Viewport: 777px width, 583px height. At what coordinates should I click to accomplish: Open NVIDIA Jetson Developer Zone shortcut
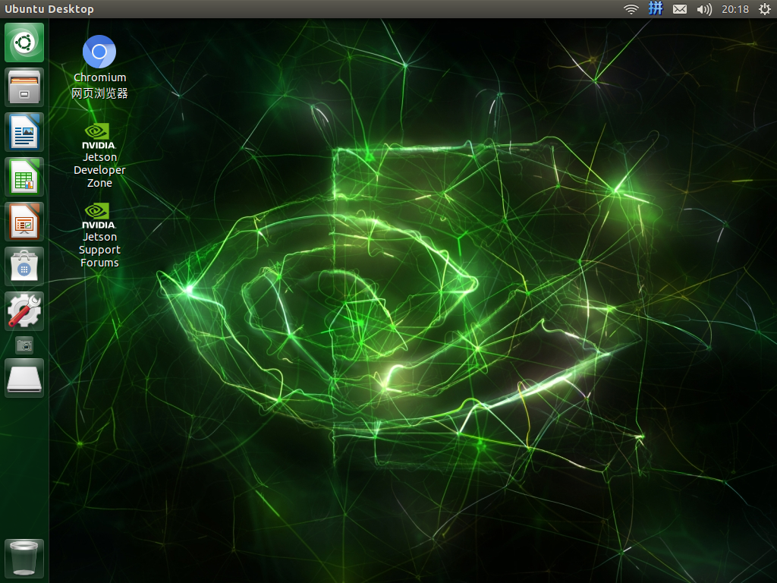(x=99, y=156)
